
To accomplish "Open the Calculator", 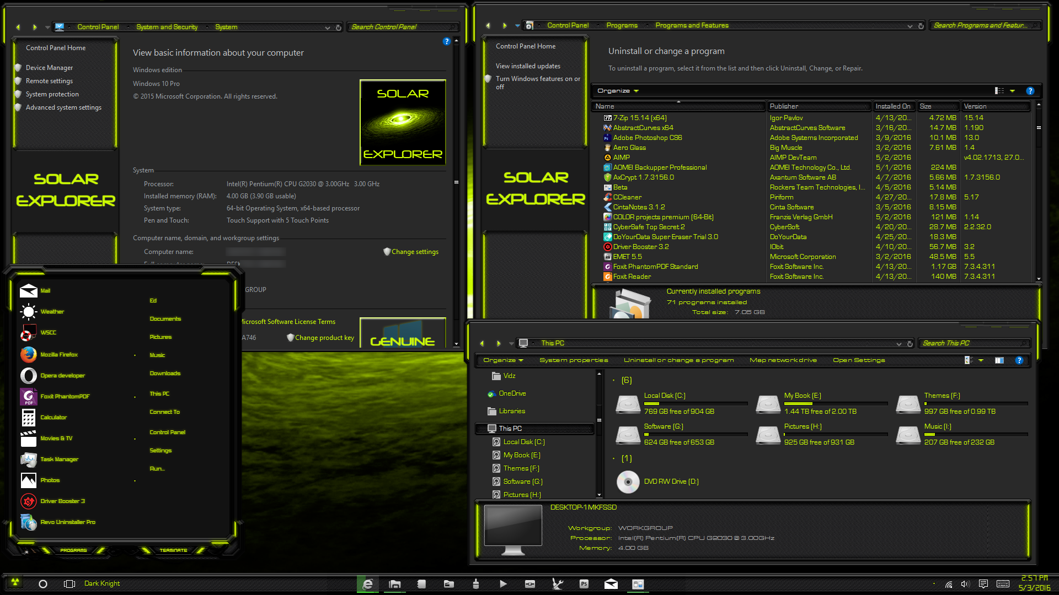I will point(54,417).
